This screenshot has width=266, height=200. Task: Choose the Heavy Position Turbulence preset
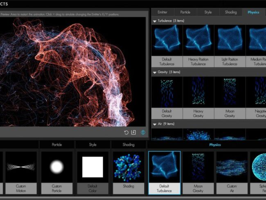click(198, 40)
